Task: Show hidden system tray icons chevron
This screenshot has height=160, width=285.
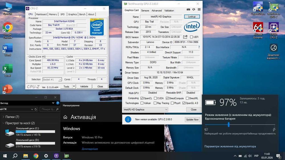Action: [235, 156]
